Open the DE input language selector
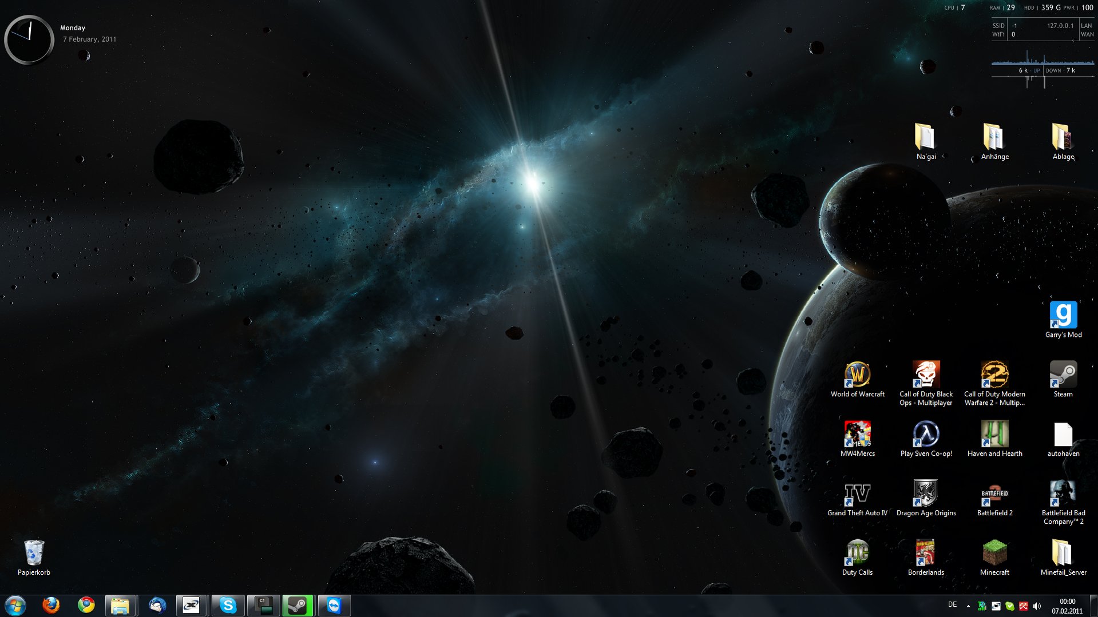 coord(952,604)
